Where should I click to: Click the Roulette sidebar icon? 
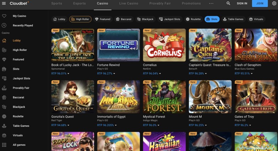4,116
